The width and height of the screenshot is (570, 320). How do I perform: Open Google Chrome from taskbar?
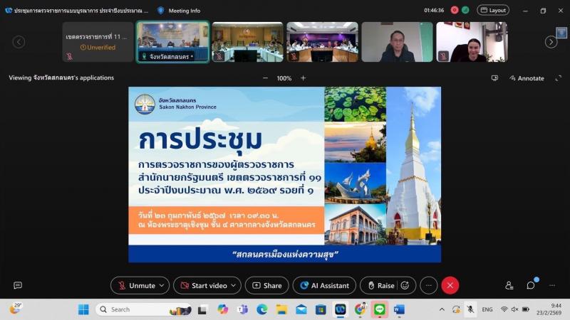360,309
